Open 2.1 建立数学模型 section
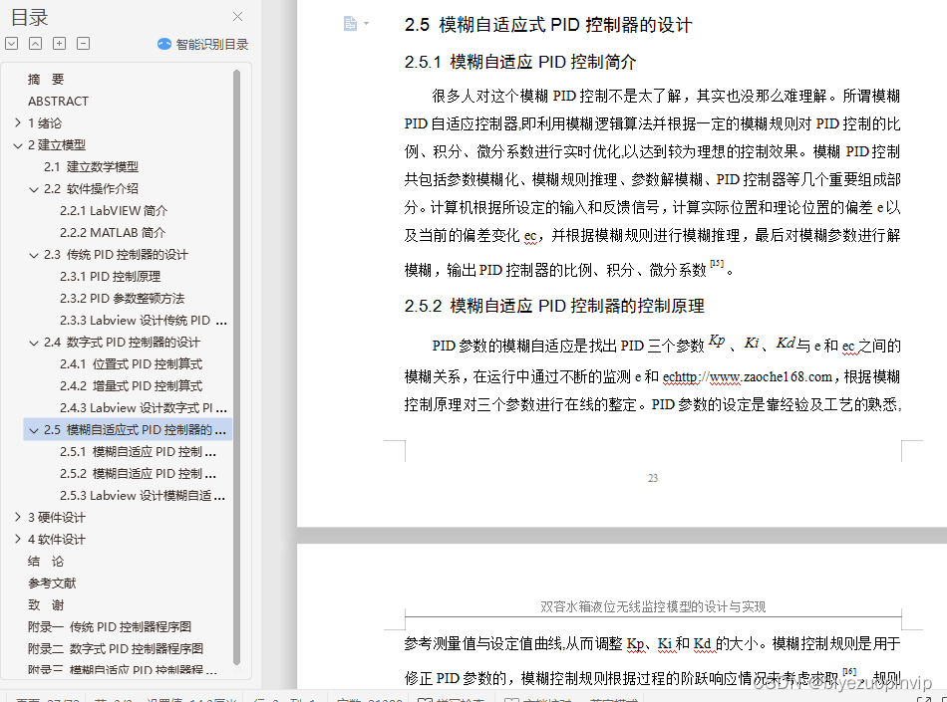 (x=91, y=166)
